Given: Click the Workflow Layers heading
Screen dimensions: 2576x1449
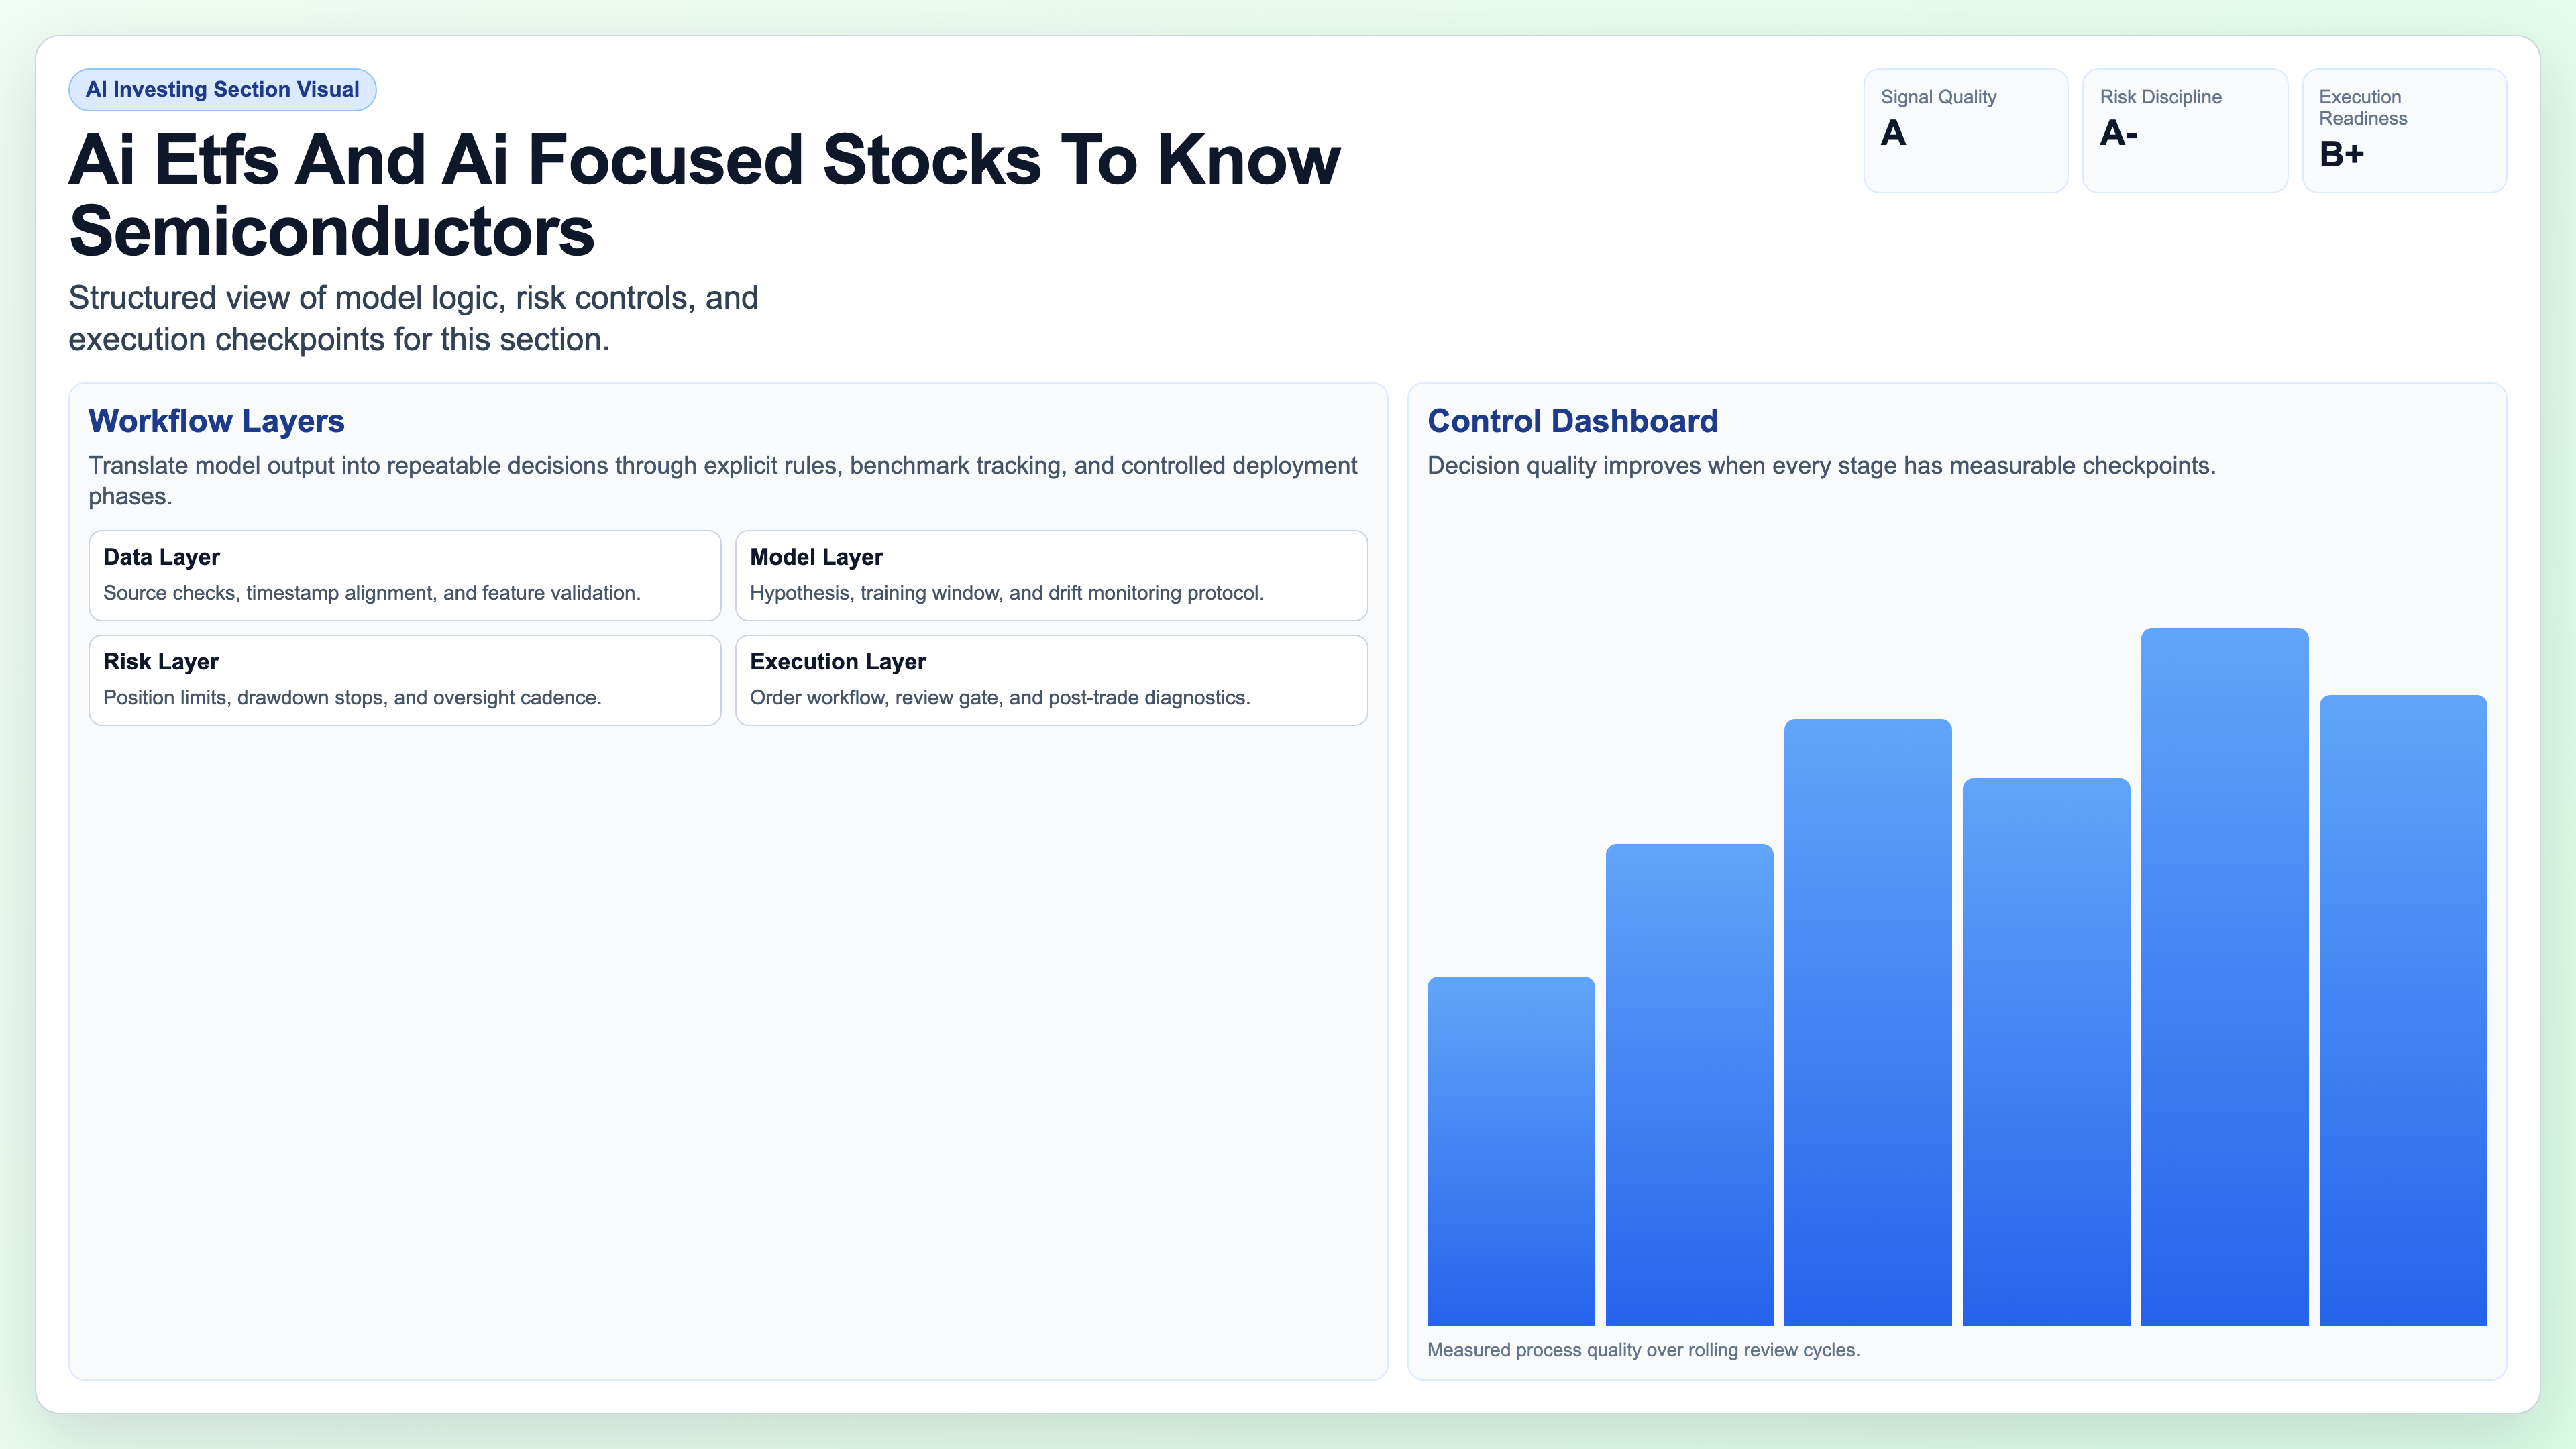Looking at the screenshot, I should 216,421.
